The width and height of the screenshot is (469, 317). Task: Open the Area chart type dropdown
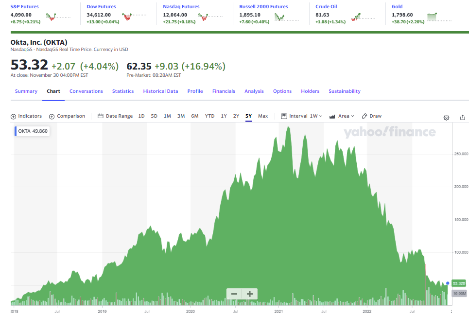point(342,116)
